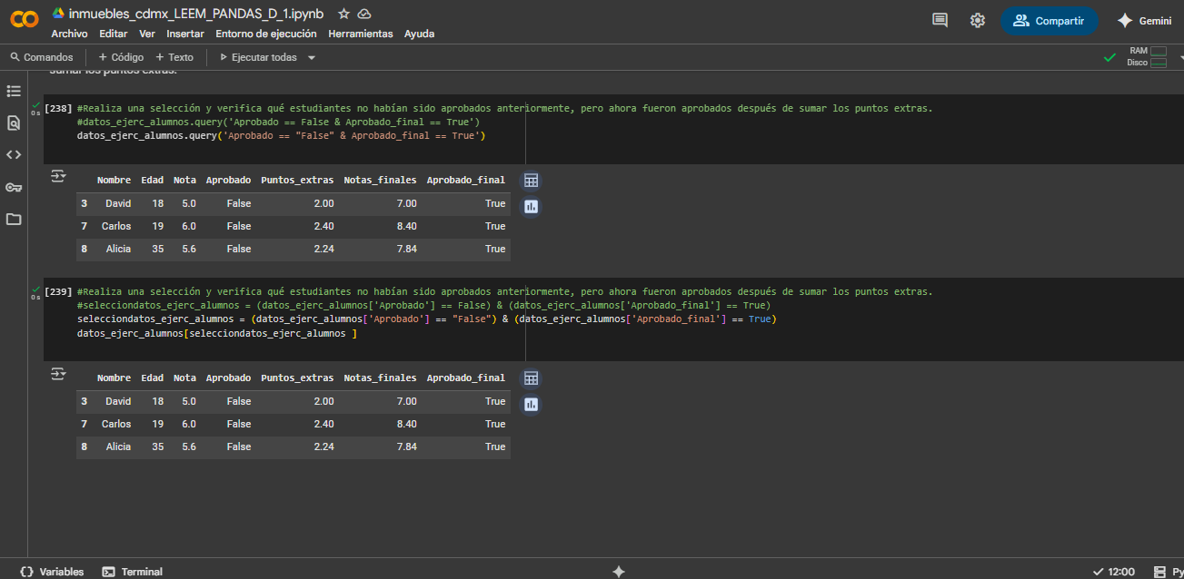This screenshot has width=1184, height=579.
Task: Select Alicia in cell 239 output table
Action: click(118, 447)
